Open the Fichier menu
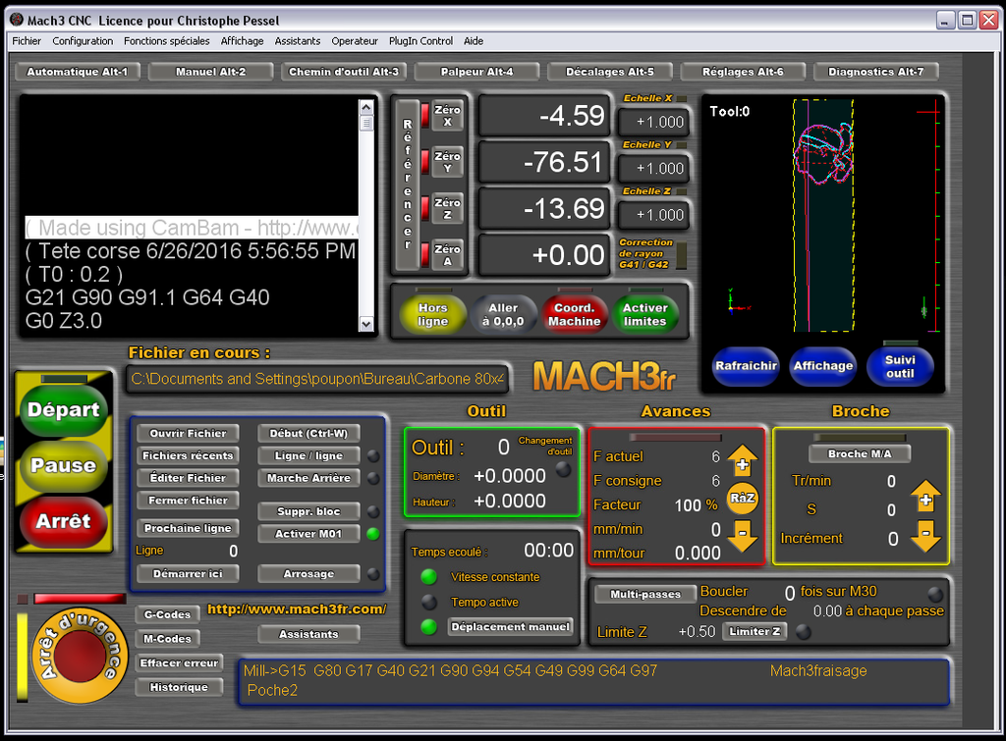Viewport: 1006px width, 741px height. pyautogui.click(x=27, y=41)
